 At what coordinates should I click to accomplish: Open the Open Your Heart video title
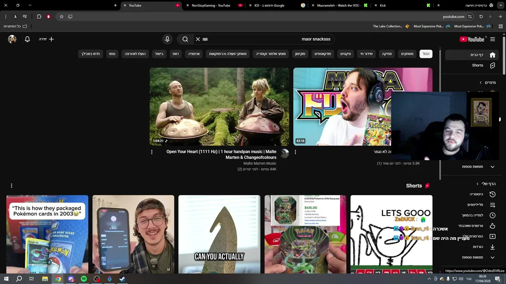point(221,154)
